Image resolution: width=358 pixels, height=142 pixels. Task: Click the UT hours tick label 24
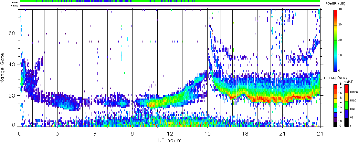click(x=320, y=133)
